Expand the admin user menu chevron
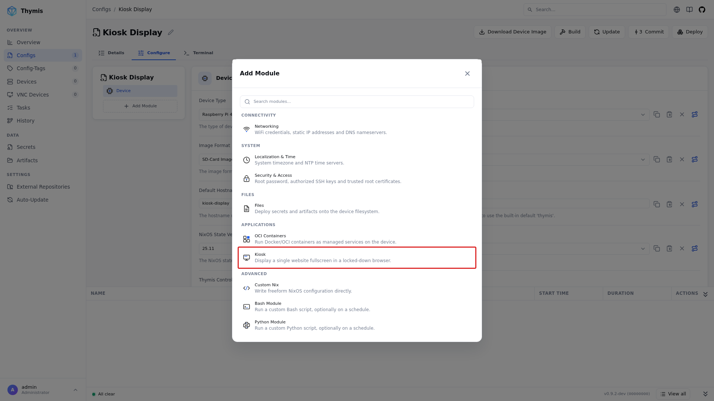The height and width of the screenshot is (401, 714). click(x=75, y=390)
